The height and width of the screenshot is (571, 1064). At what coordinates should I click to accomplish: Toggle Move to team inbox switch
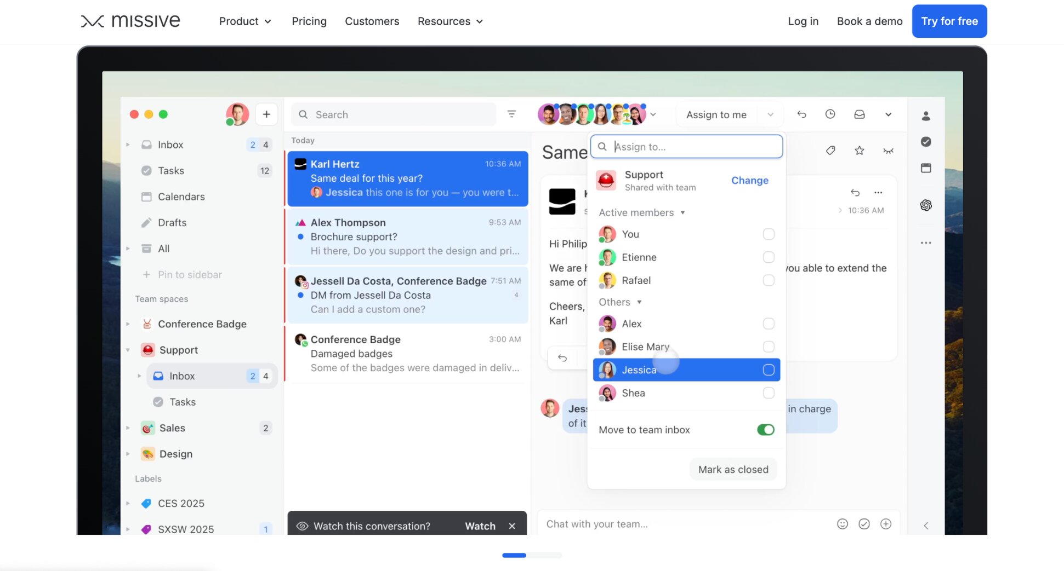pyautogui.click(x=766, y=430)
